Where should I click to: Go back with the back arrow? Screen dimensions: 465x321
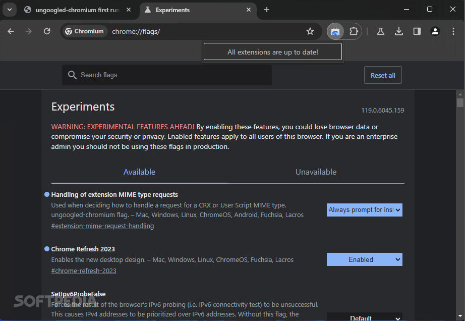[11, 31]
